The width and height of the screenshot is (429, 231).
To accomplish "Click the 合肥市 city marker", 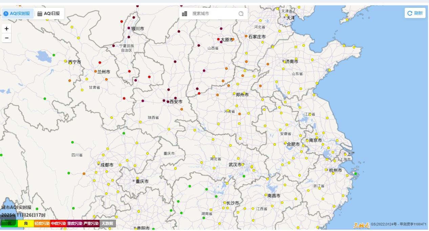I will click(x=285, y=144).
